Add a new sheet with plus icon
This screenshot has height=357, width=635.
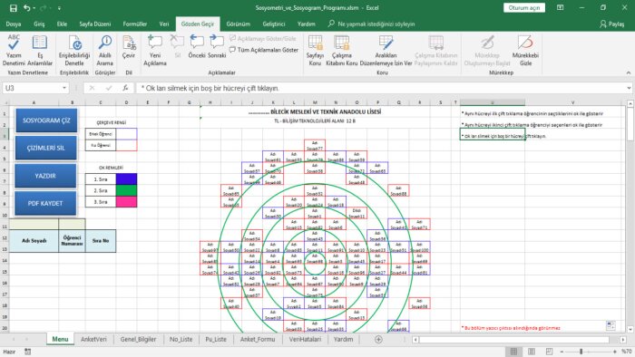click(x=378, y=340)
